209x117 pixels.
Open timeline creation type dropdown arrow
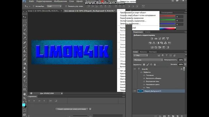(90, 109)
